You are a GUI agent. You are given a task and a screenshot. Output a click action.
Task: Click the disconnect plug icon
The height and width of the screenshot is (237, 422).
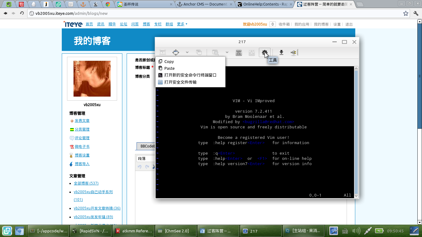coord(293,52)
